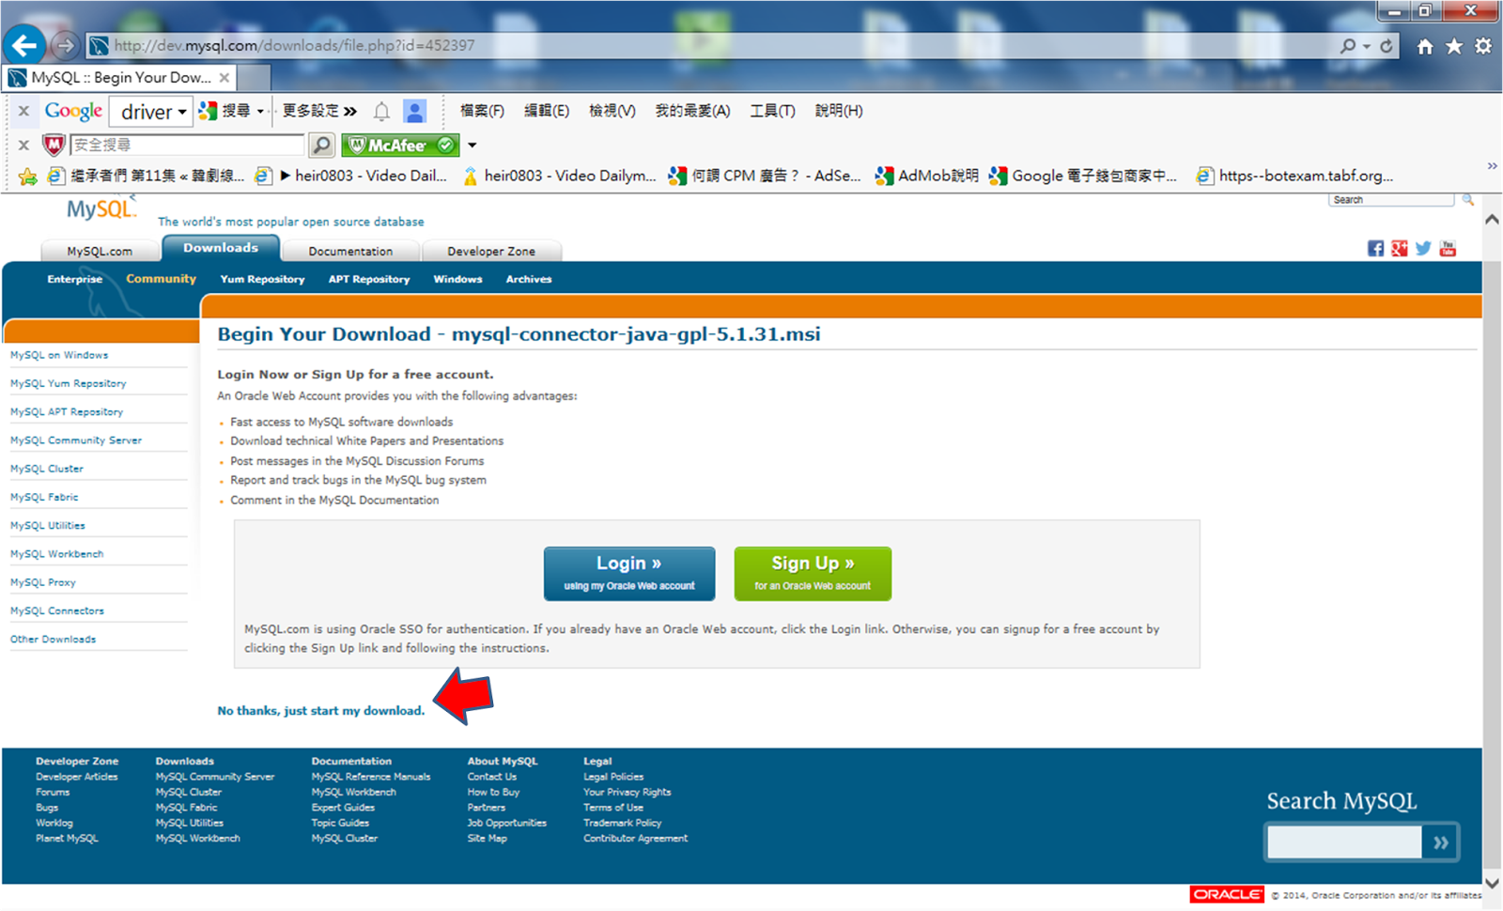
Task: Click the MySQL Twitter icon
Action: 1423,248
